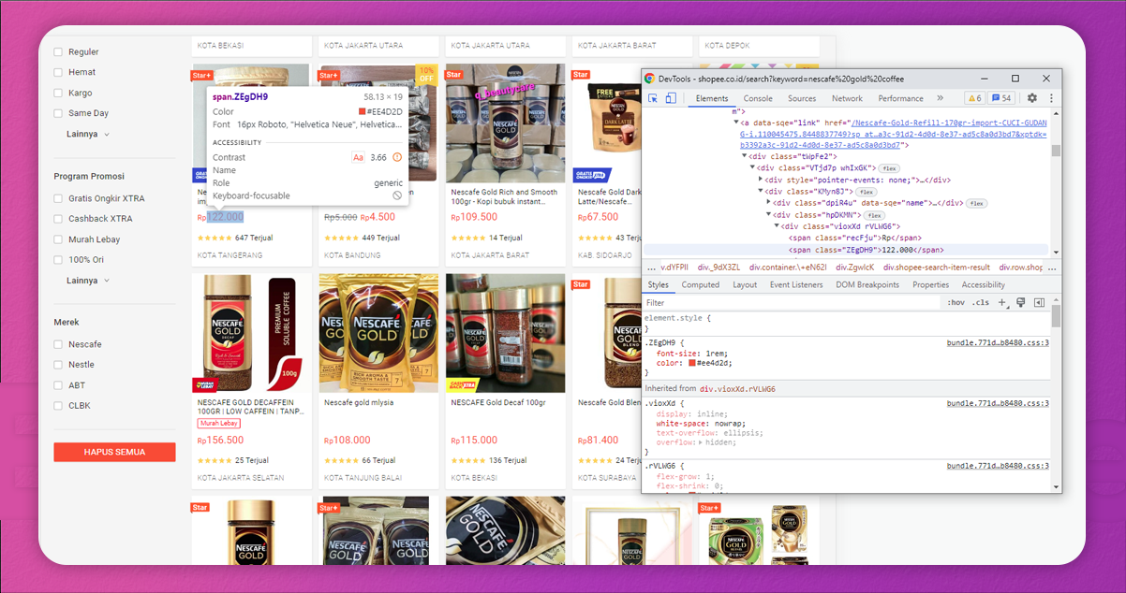Check the Nescafe brand checkbox
The image size is (1126, 593).
tap(58, 343)
